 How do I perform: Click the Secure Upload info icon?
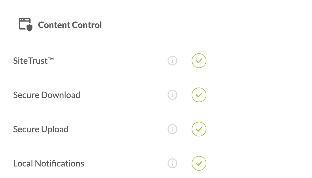pos(172,129)
